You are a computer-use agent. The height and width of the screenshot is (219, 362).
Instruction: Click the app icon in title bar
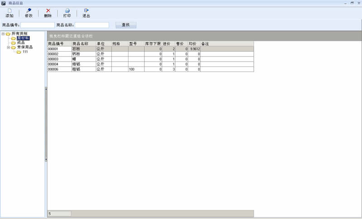click(3, 3)
